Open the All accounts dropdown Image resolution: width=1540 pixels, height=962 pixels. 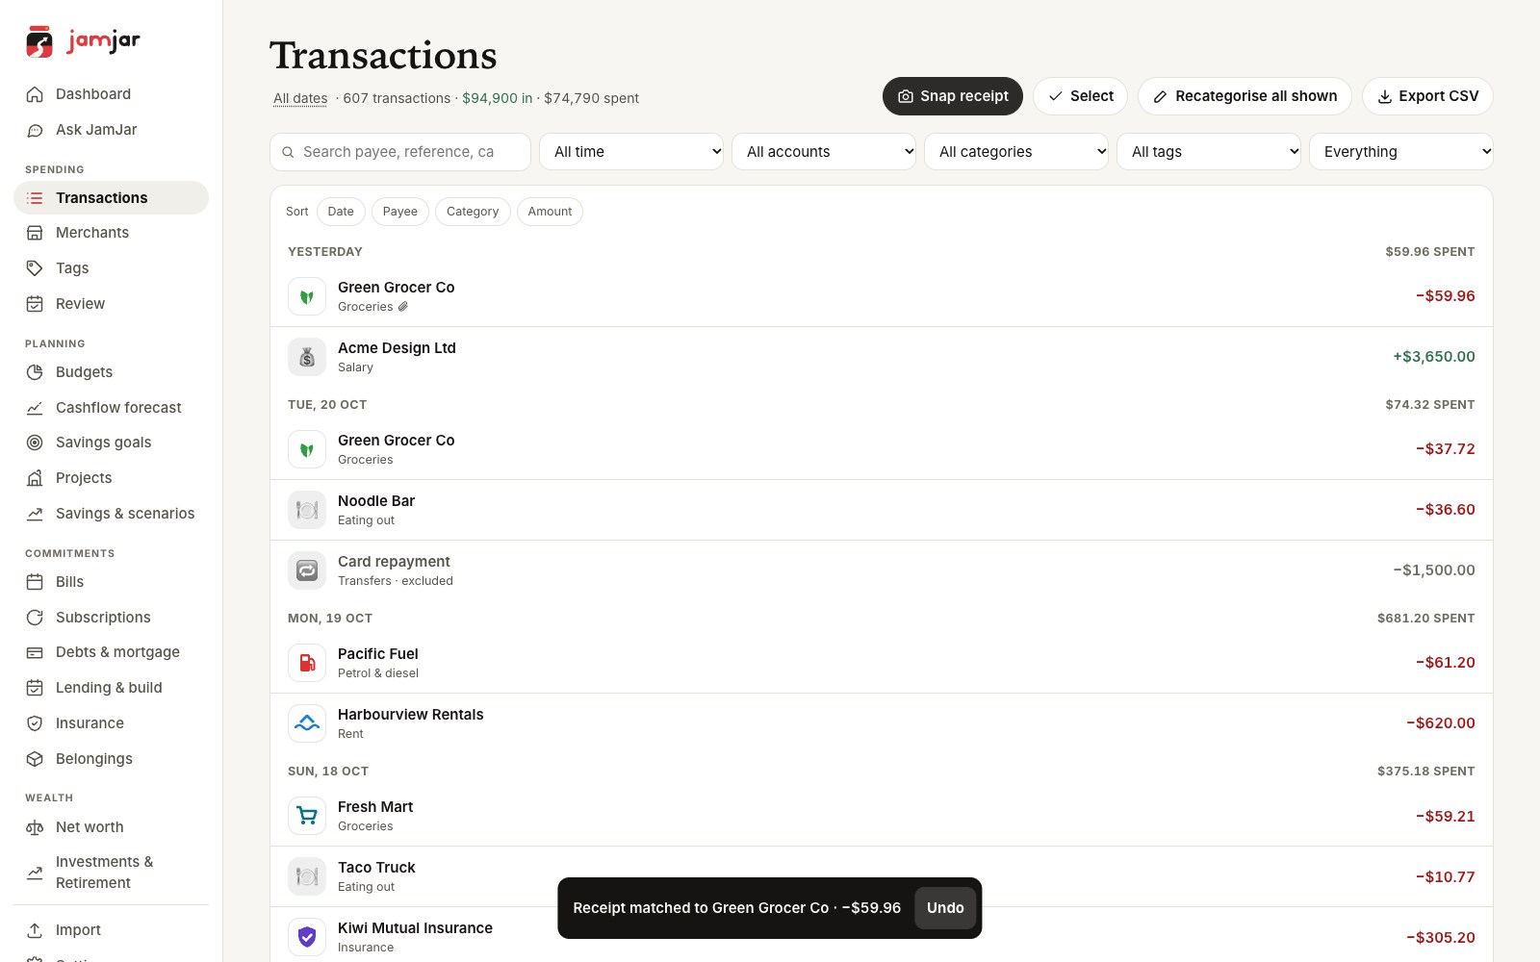point(824,152)
